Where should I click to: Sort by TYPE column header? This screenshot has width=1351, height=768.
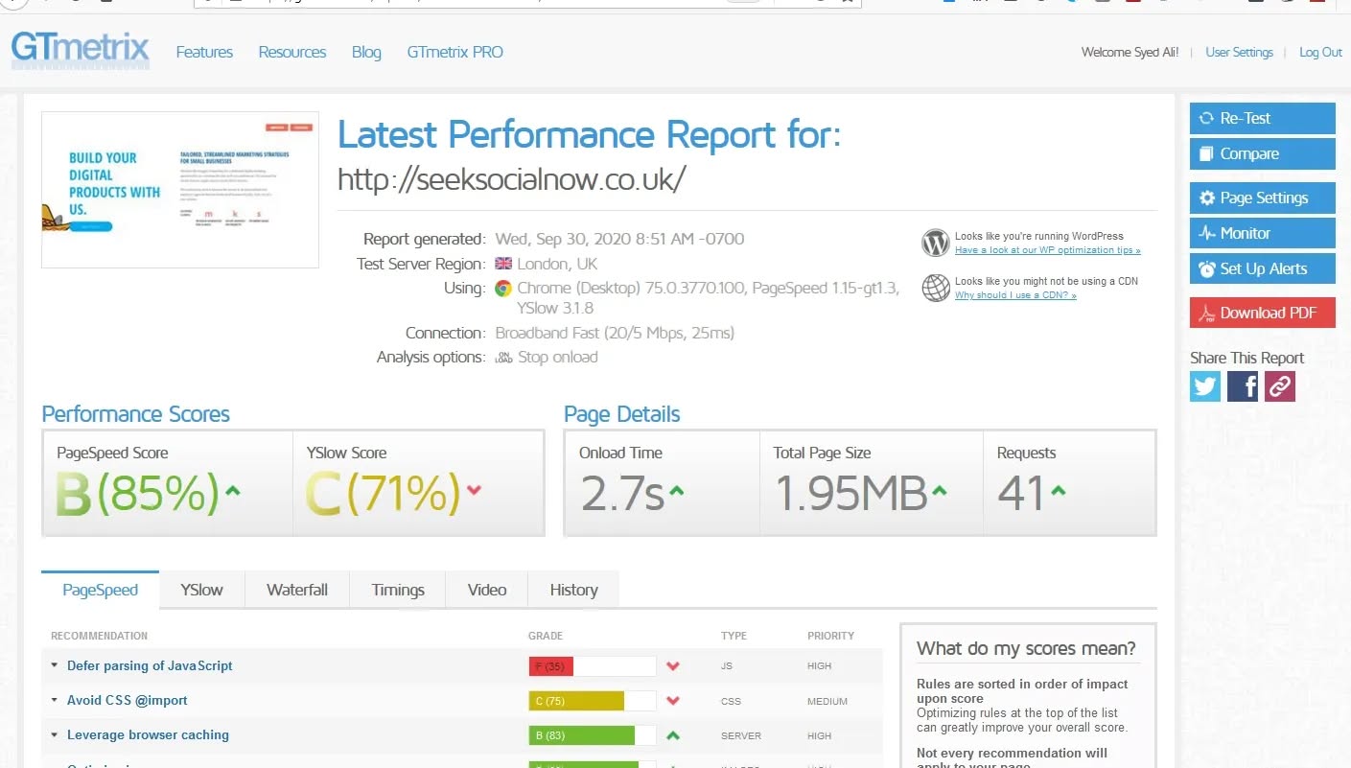pos(734,636)
